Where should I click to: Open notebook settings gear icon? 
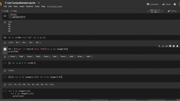175,4
